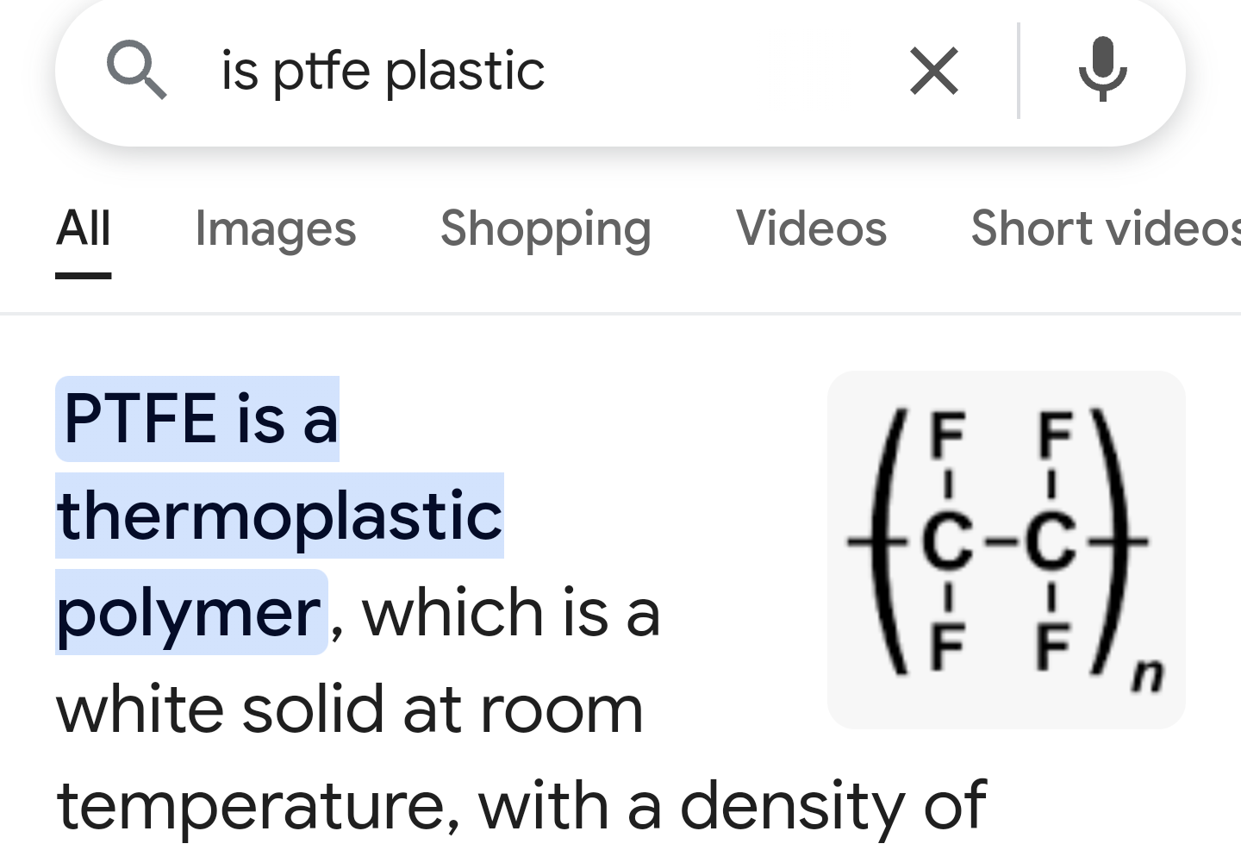Click the "white solid at room" line
1241x850 pixels.
pos(349,709)
